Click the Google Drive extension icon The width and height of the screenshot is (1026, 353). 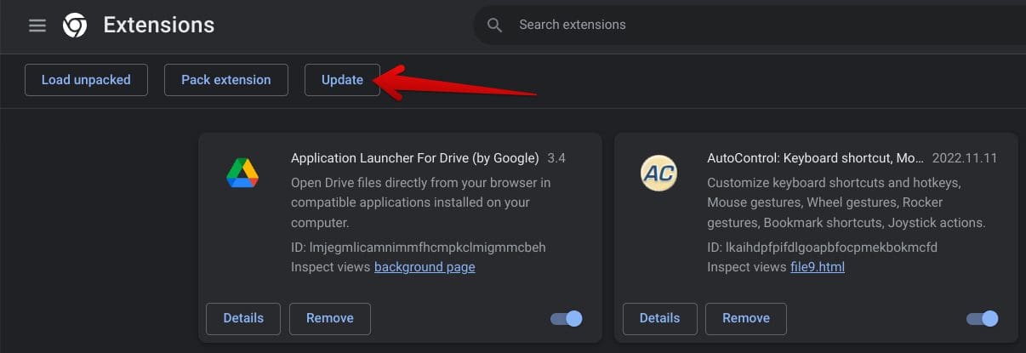[242, 174]
